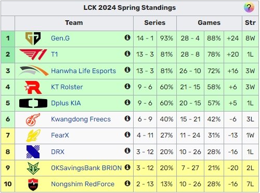The height and width of the screenshot is (193, 260).
Task: Click the T1 team logo
Action: tap(33, 54)
